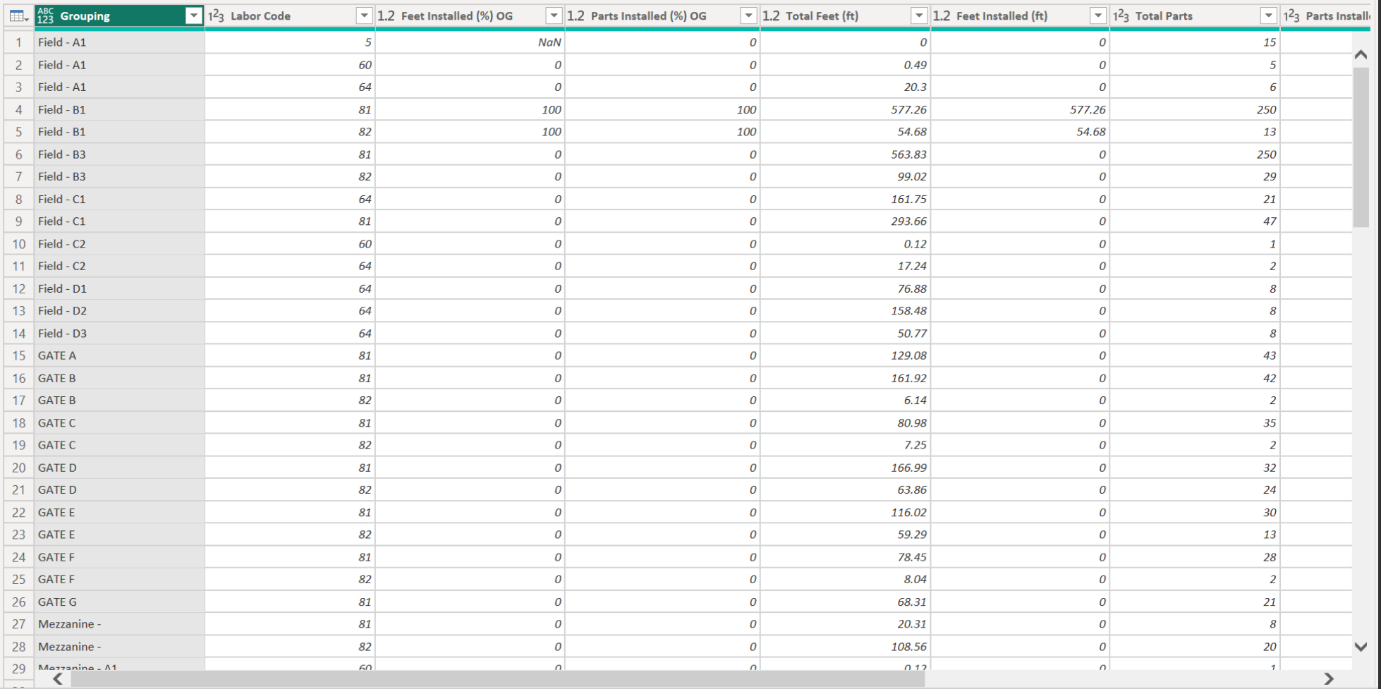The width and height of the screenshot is (1381, 689).
Task: Select the Total Parts column header
Action: coord(1195,16)
